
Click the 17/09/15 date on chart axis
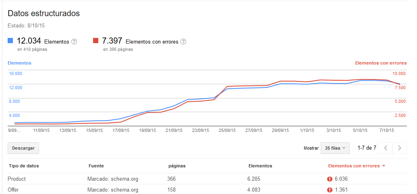pos(121,130)
